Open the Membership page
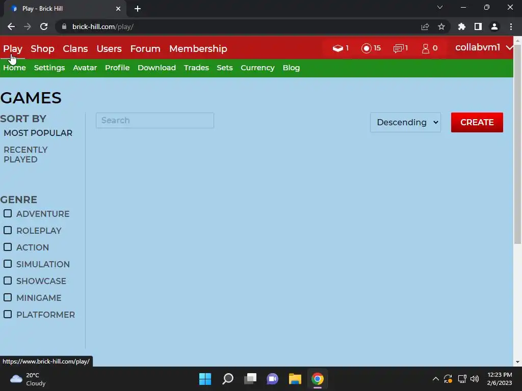522x391 pixels. tap(198, 49)
